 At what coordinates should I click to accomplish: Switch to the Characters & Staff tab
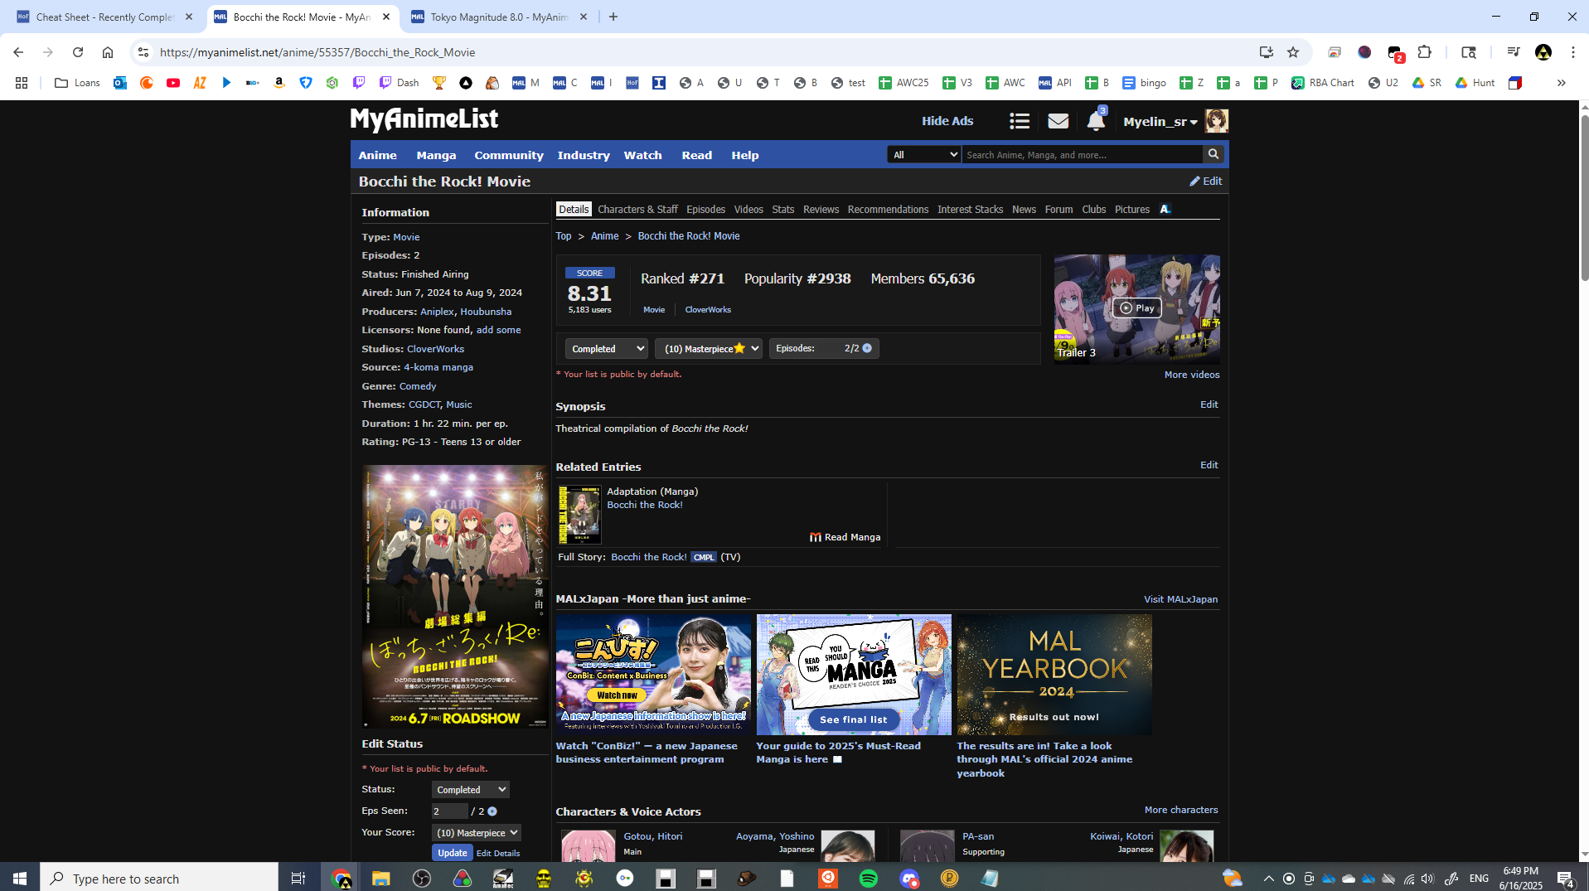(x=637, y=210)
